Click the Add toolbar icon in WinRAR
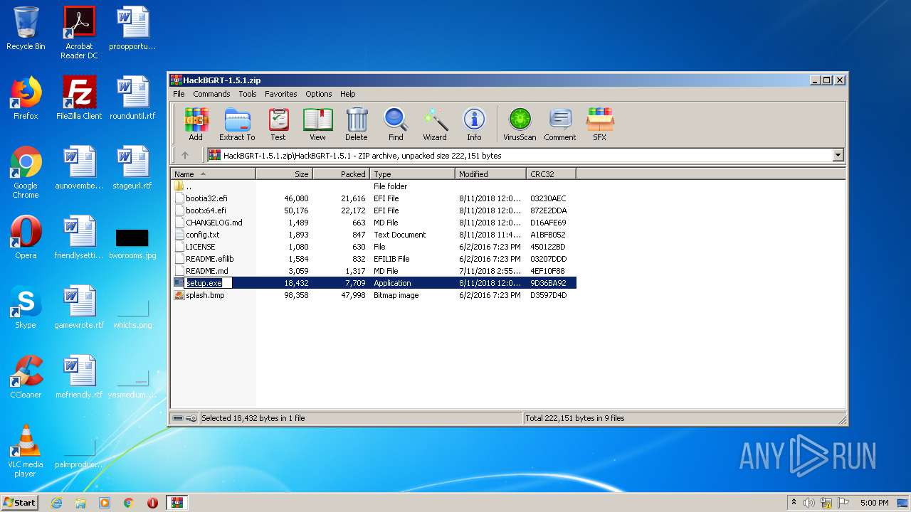 196,124
